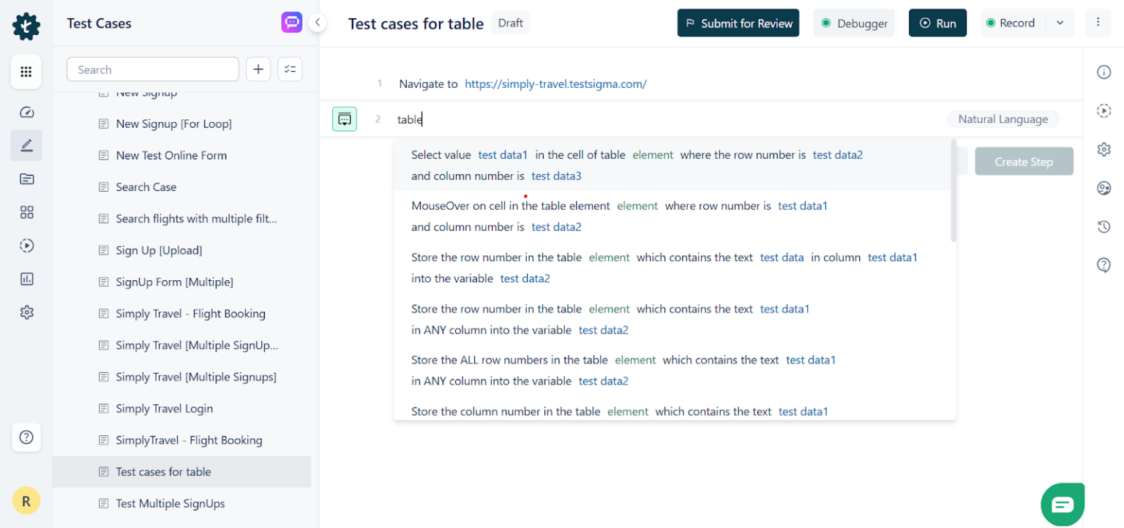Open the chat widget bubble

(1063, 504)
